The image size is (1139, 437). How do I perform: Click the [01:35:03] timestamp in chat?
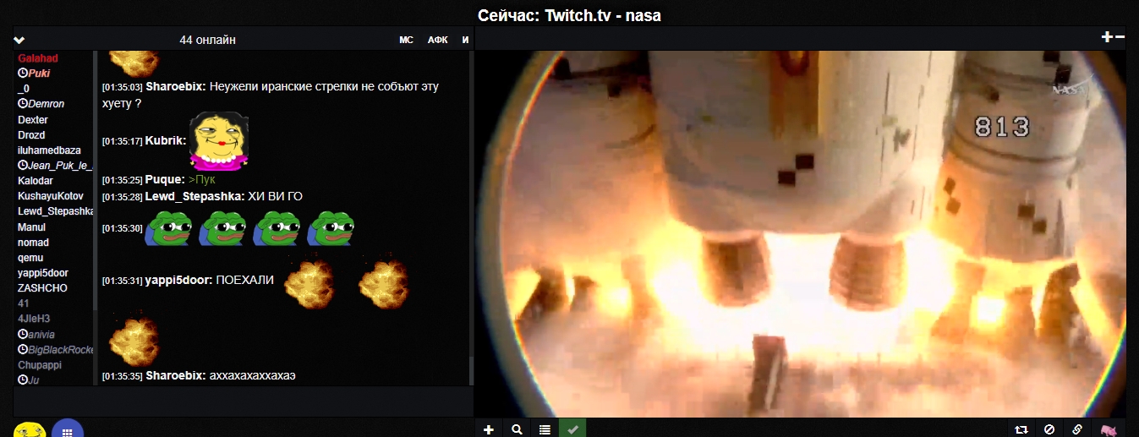(123, 87)
